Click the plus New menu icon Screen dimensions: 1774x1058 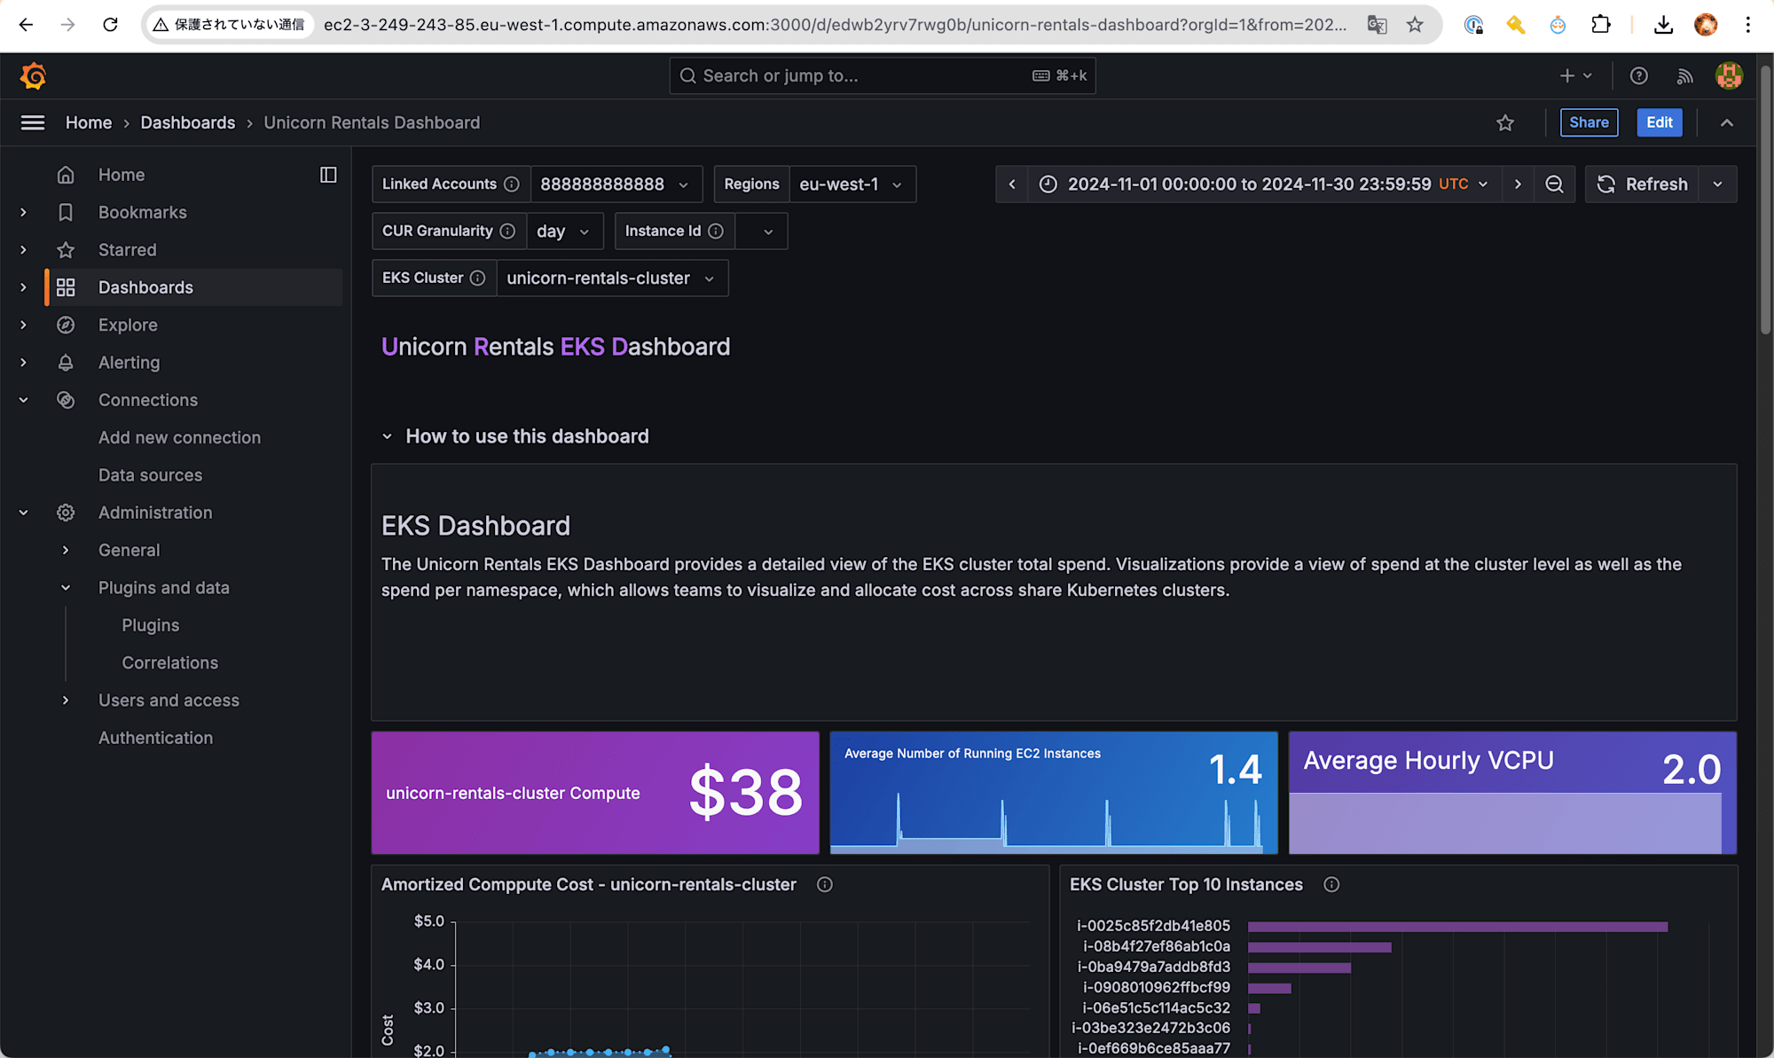click(1575, 76)
